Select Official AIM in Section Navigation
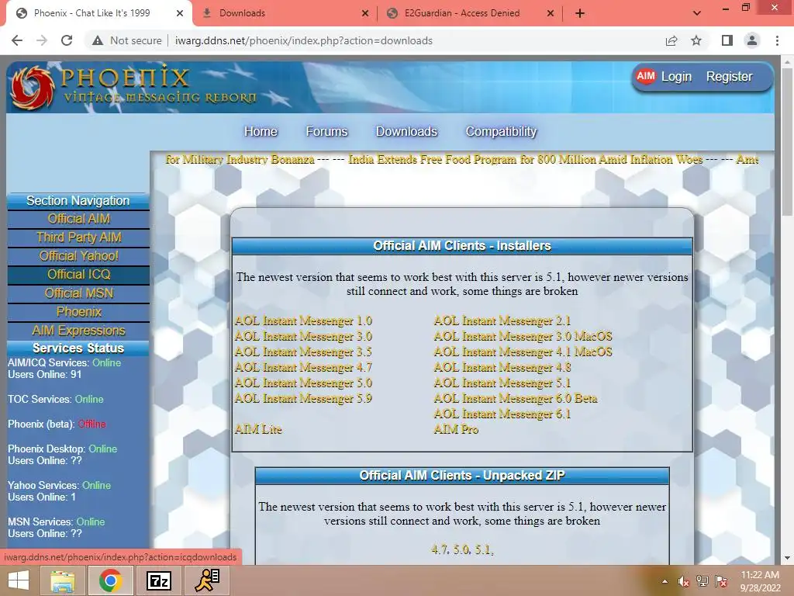Viewport: 794px width, 596px height. point(78,219)
